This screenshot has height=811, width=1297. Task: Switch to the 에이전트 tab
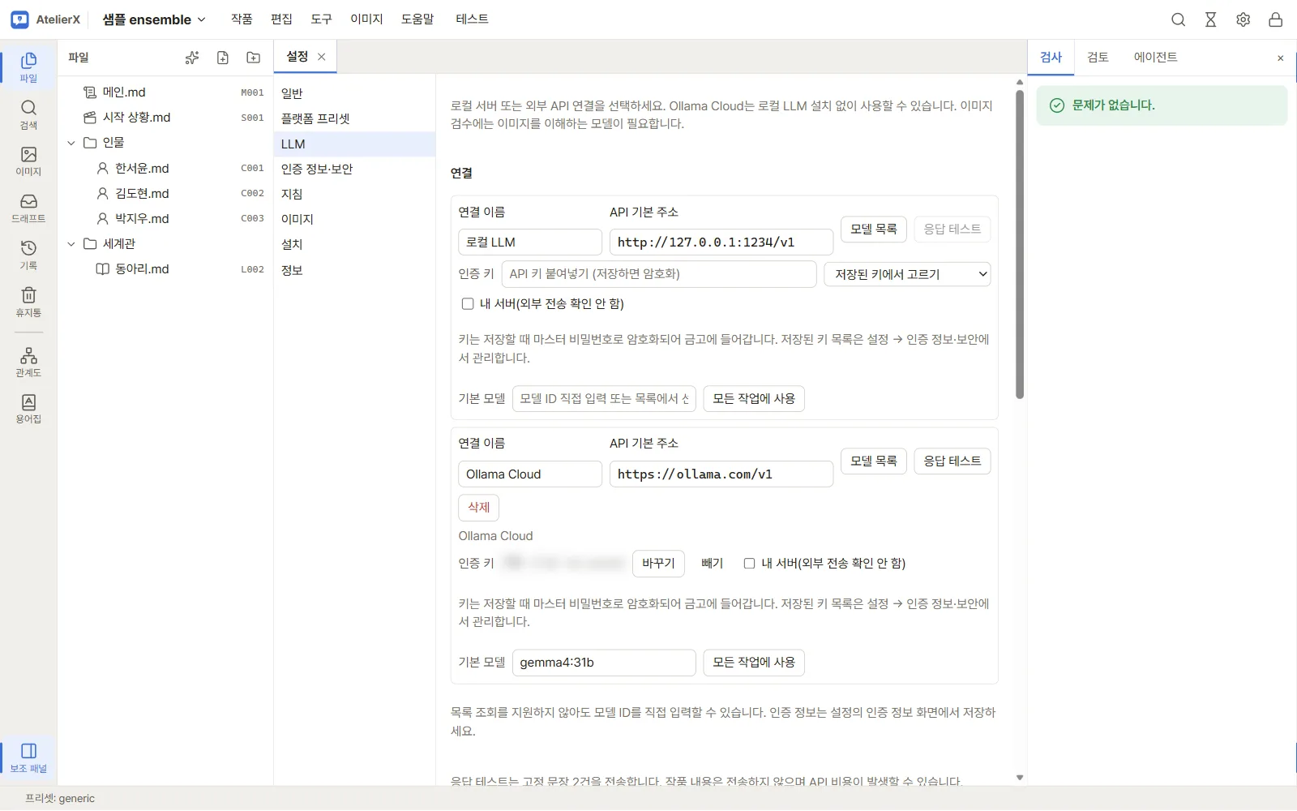tap(1155, 58)
